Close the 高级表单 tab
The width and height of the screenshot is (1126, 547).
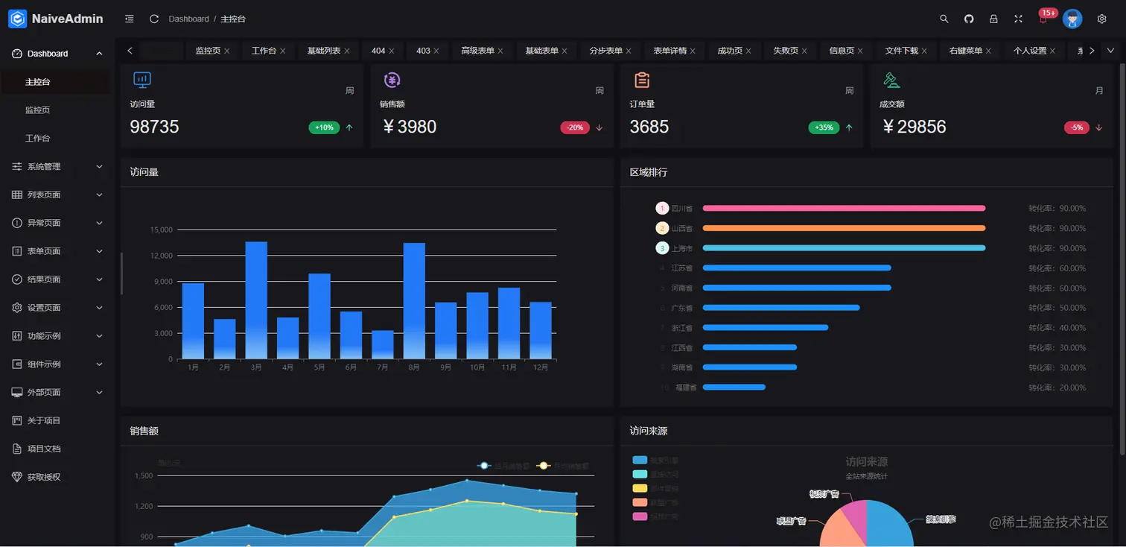pyautogui.click(x=500, y=51)
